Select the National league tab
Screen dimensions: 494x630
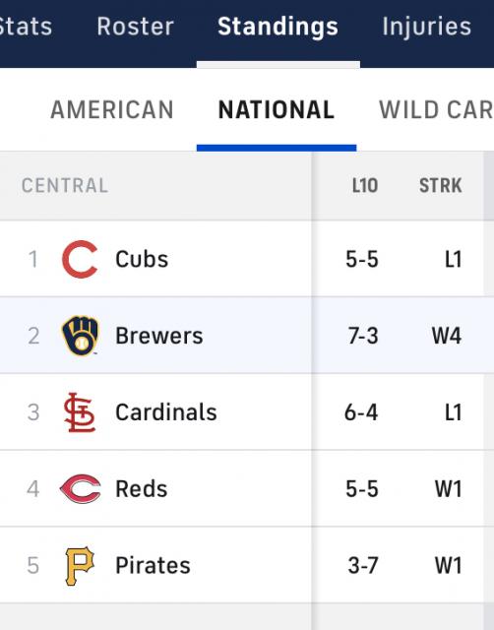tap(277, 109)
